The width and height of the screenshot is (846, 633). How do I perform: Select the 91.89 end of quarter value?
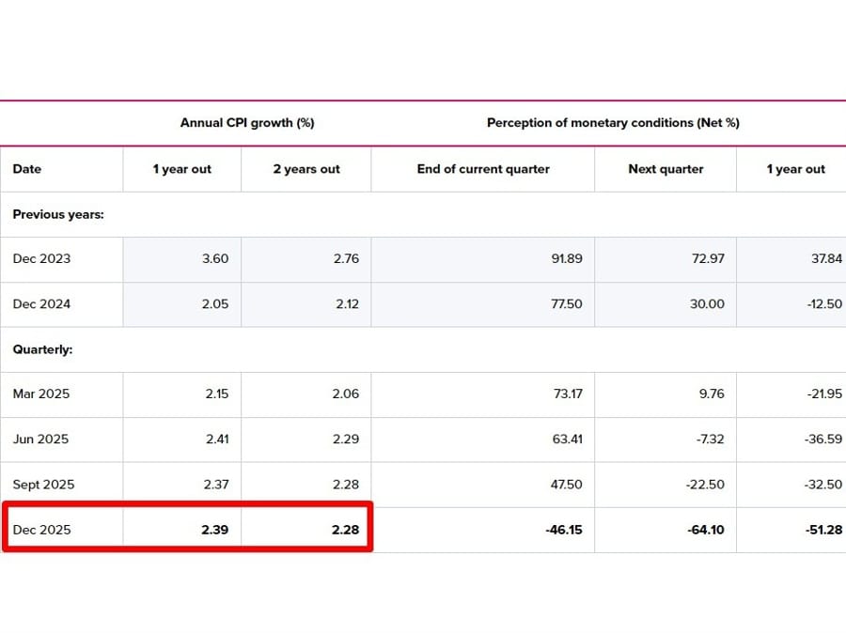pyautogui.click(x=567, y=259)
